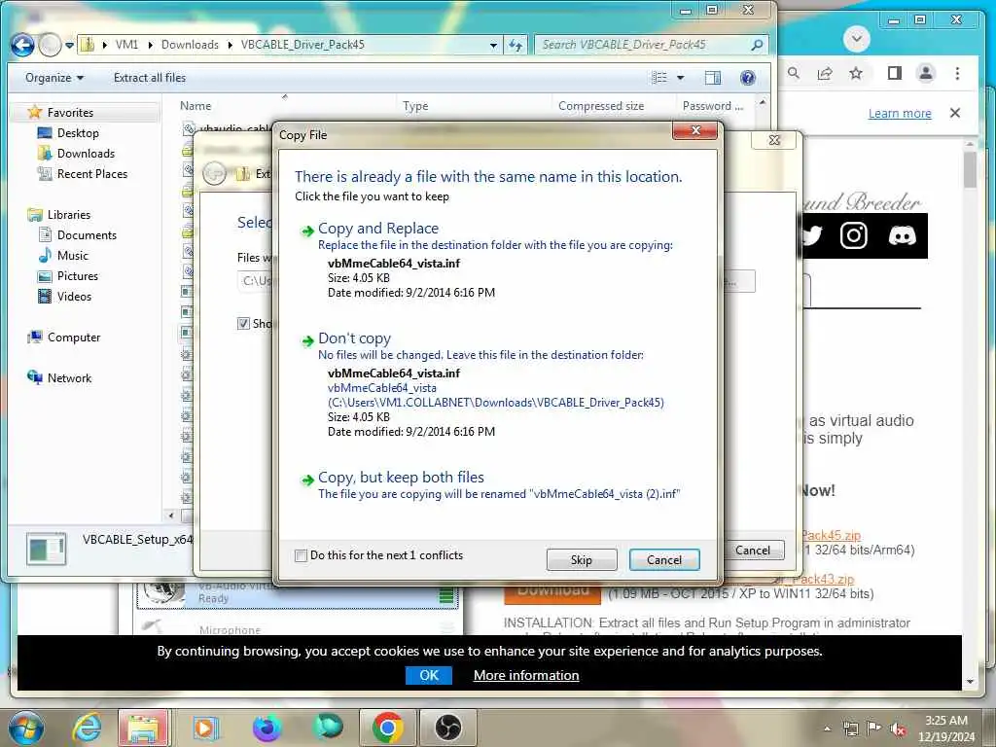Select Documents library
The image size is (996, 747).
87,235
